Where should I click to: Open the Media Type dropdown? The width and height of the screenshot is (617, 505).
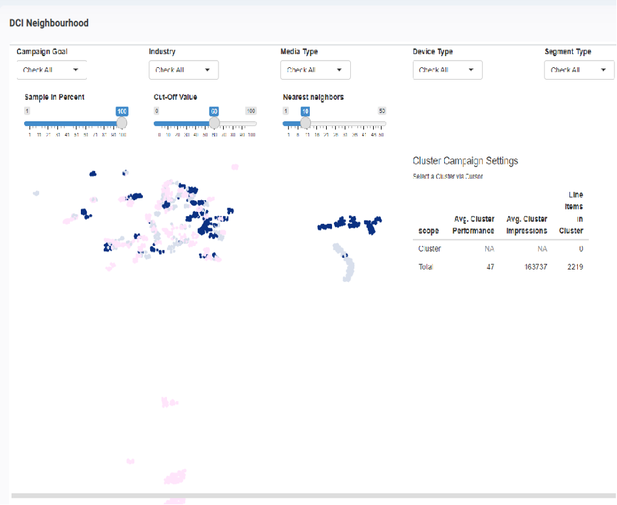click(315, 70)
